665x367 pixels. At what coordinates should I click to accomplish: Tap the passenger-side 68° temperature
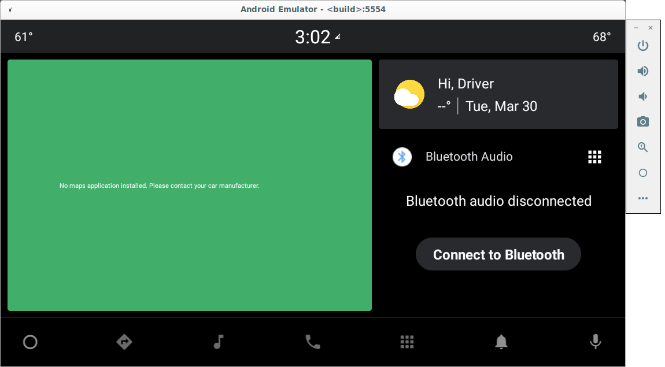point(601,37)
